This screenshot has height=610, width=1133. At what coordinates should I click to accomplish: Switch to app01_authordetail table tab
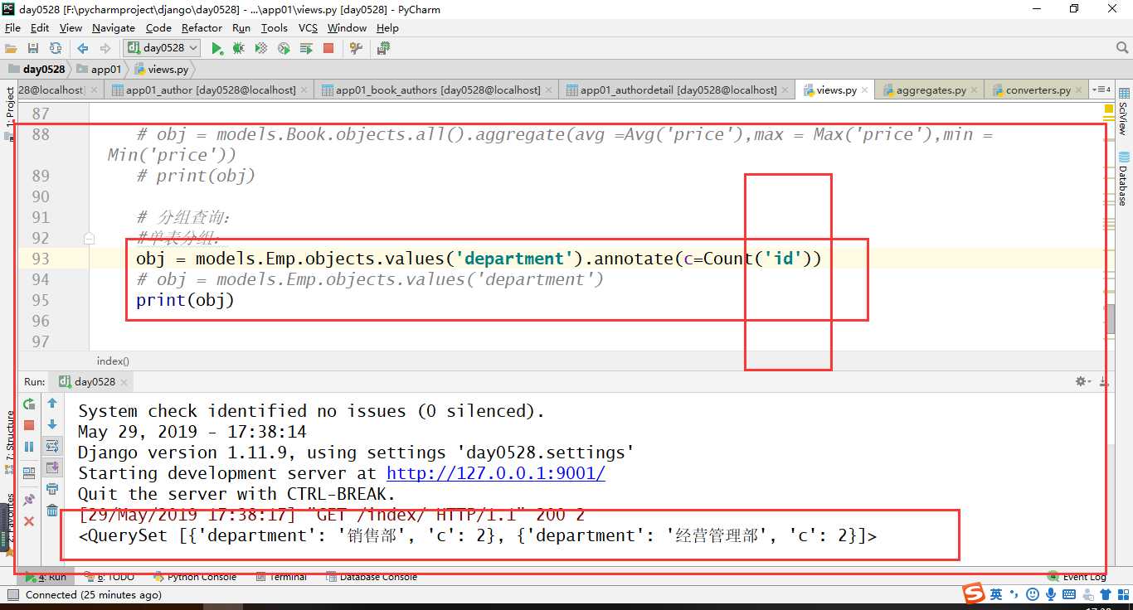click(677, 90)
